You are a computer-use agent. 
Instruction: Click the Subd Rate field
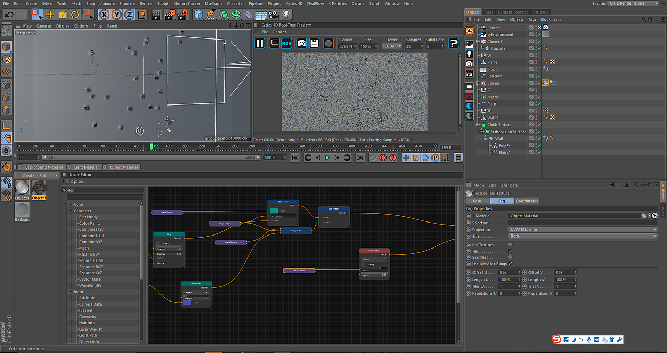(x=435, y=46)
